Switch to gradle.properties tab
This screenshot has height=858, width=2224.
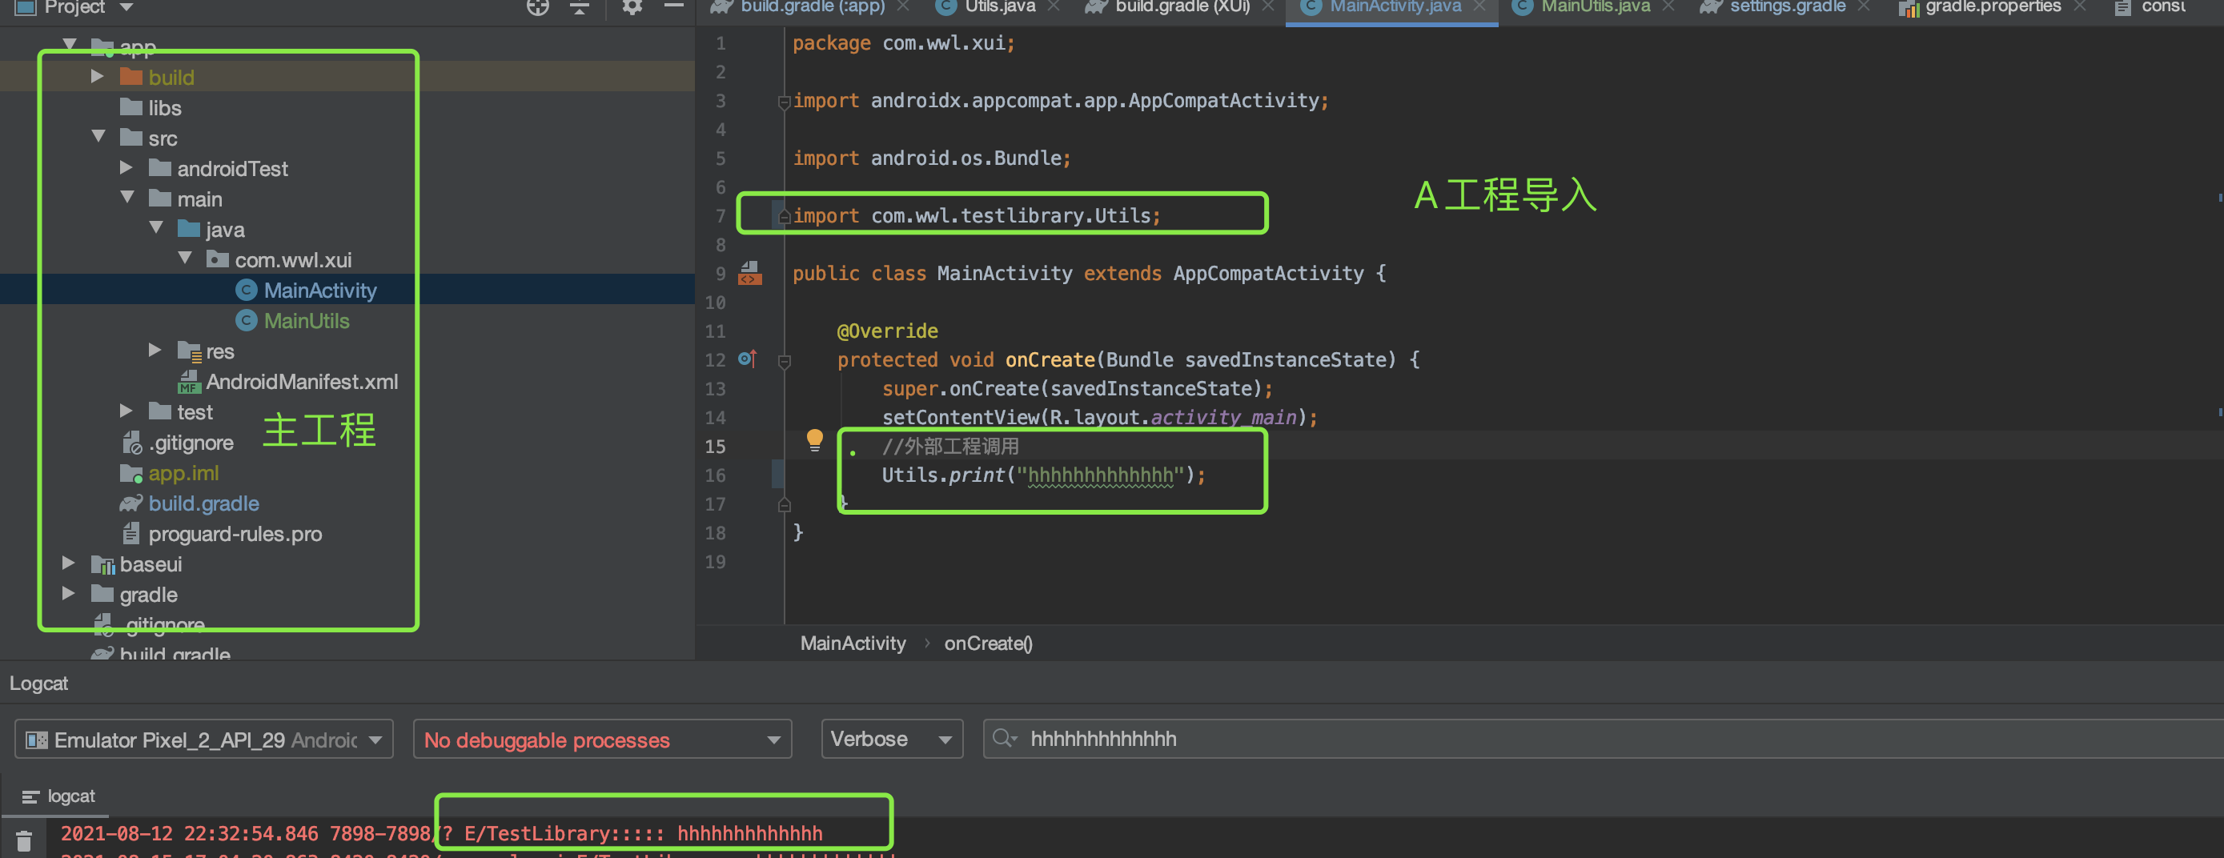point(1992,7)
